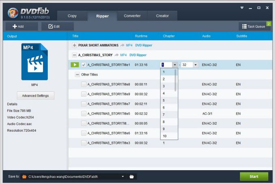Check the A_CHRISTMAS_STORY.Title7 checkbox
Viewport: 275px width, 184px height.
84,104
